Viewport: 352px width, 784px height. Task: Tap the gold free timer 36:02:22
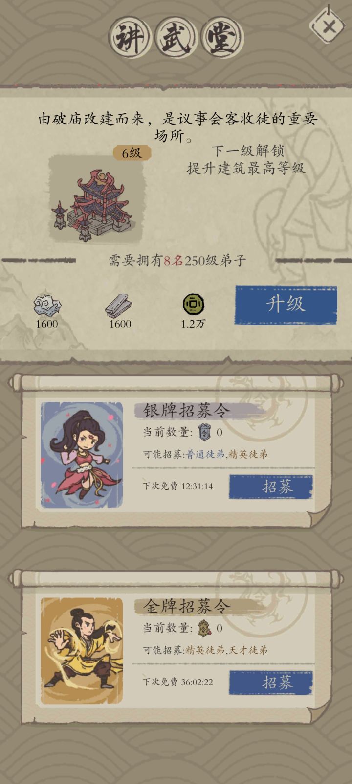(197, 682)
